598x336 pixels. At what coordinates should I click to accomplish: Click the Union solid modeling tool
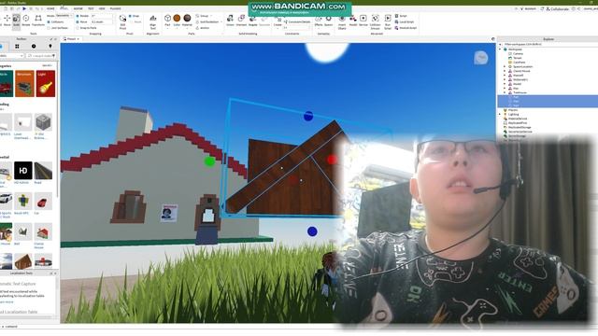(x=230, y=21)
